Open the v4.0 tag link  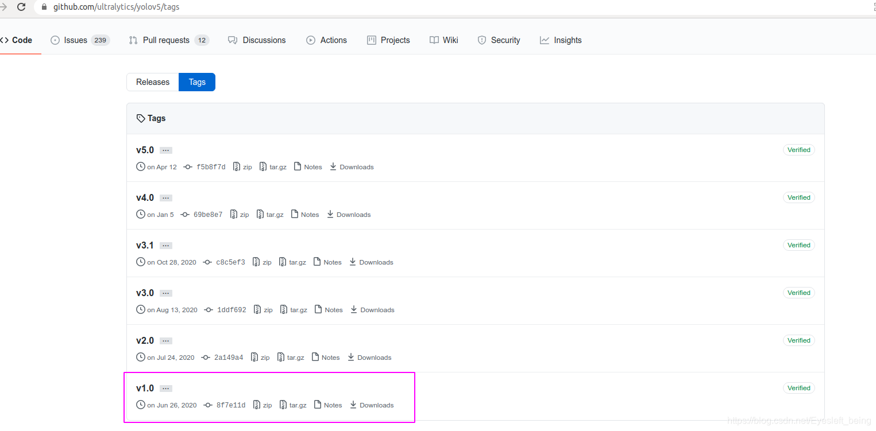(x=145, y=197)
